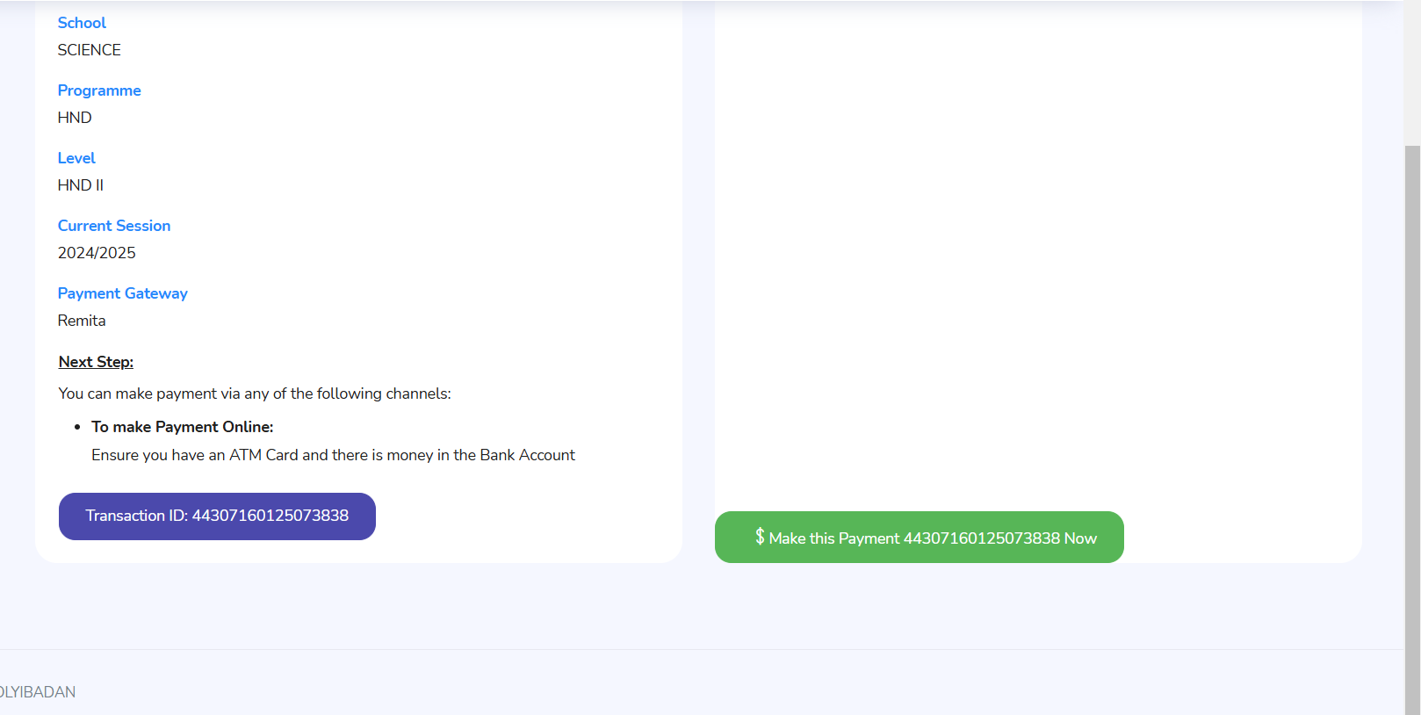The height and width of the screenshot is (715, 1421).
Task: Click 'You can make payment via' sentence
Action: pyautogui.click(x=255, y=394)
